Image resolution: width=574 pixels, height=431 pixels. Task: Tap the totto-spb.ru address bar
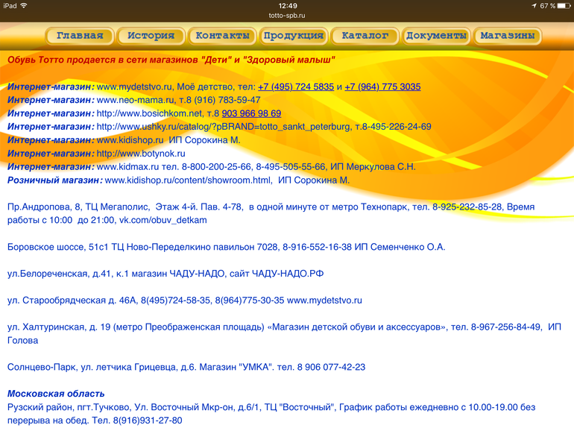[287, 15]
